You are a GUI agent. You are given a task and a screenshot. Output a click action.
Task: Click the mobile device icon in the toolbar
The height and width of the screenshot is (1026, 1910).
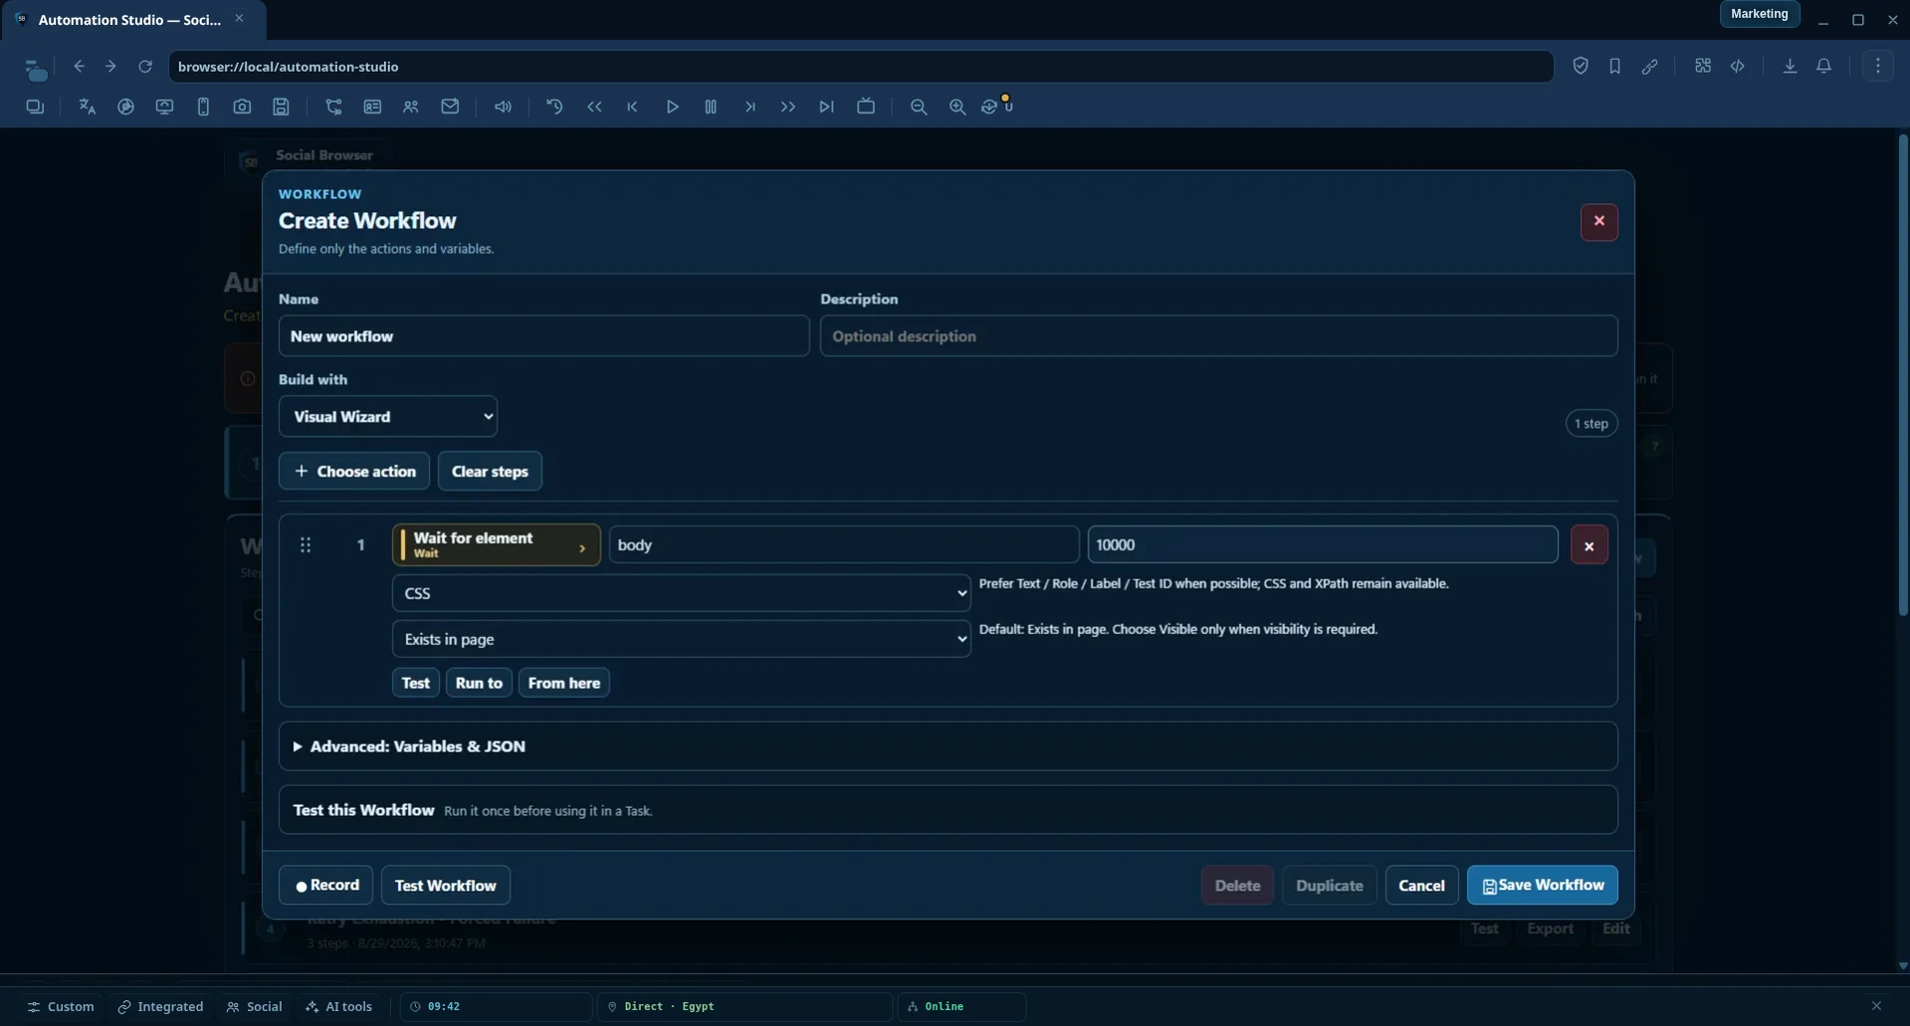(x=203, y=106)
